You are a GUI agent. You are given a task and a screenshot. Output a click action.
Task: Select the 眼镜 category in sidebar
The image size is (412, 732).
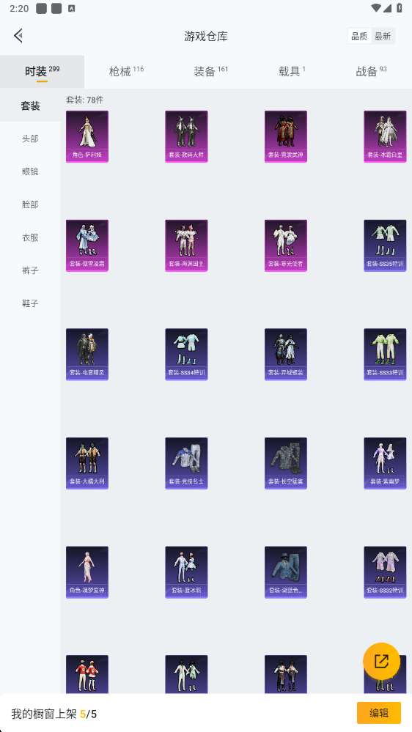click(30, 171)
